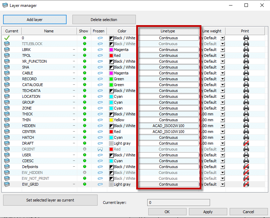This screenshot has width=270, height=218.
Task: Click the layer stack icon for HATCH
Action: coord(7,137)
